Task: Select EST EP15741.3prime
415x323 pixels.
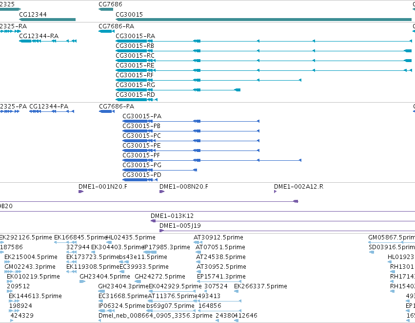Action: (221, 277)
